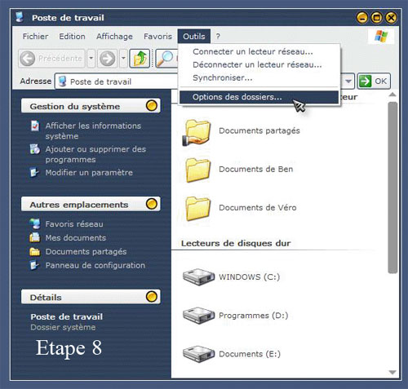Click sidebar Documents partagés folder icon
The height and width of the screenshot is (389, 408).
pos(35,252)
